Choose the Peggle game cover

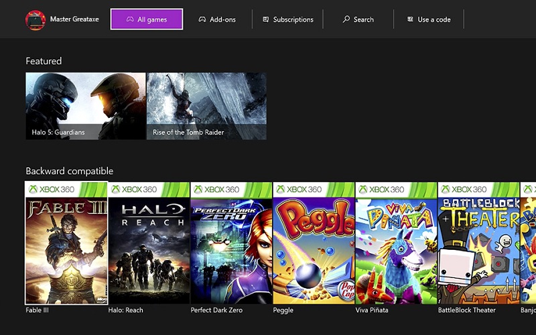pos(314,243)
